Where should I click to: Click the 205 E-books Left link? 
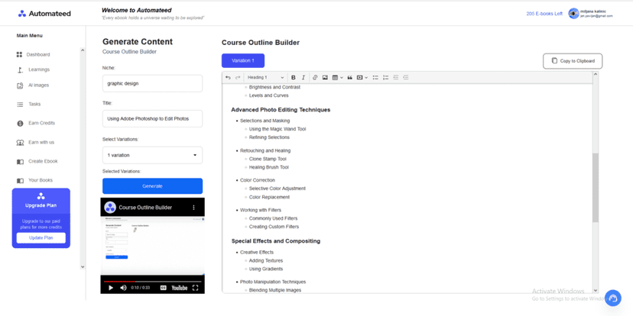pos(544,14)
